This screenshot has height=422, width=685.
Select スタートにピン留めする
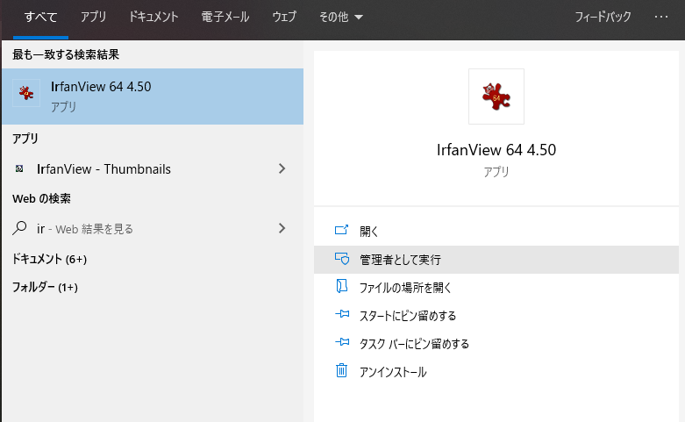click(496, 316)
